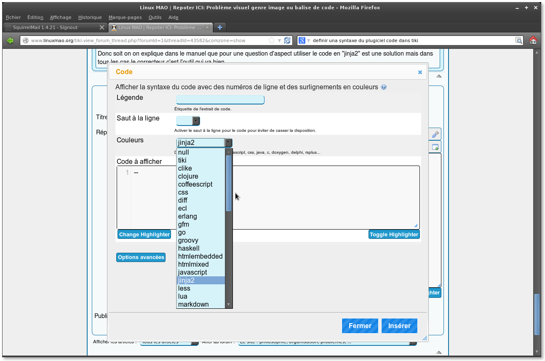
Task: Go to the Firefox home page icon
Action: tap(533, 40)
